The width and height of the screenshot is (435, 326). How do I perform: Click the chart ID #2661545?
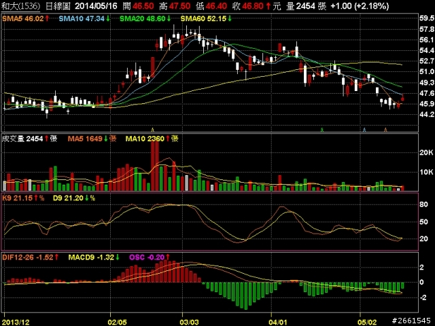click(x=411, y=321)
